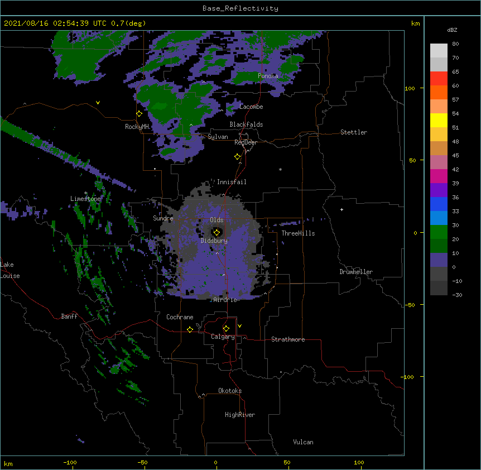
Task: Click the Base_Reflectivity title
Action: [240, 8]
